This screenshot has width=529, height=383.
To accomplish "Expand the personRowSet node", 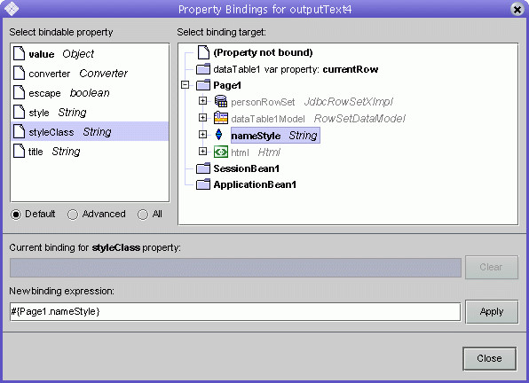I will [x=202, y=101].
